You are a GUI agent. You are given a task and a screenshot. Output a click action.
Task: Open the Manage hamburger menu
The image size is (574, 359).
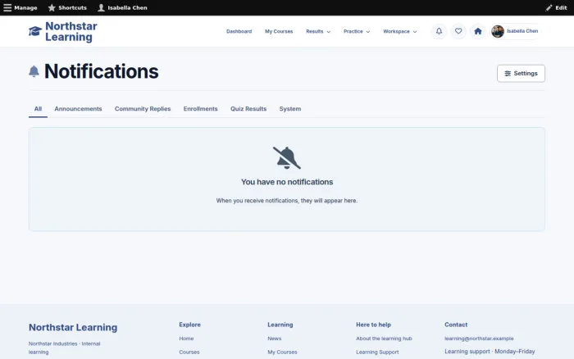(20, 7)
